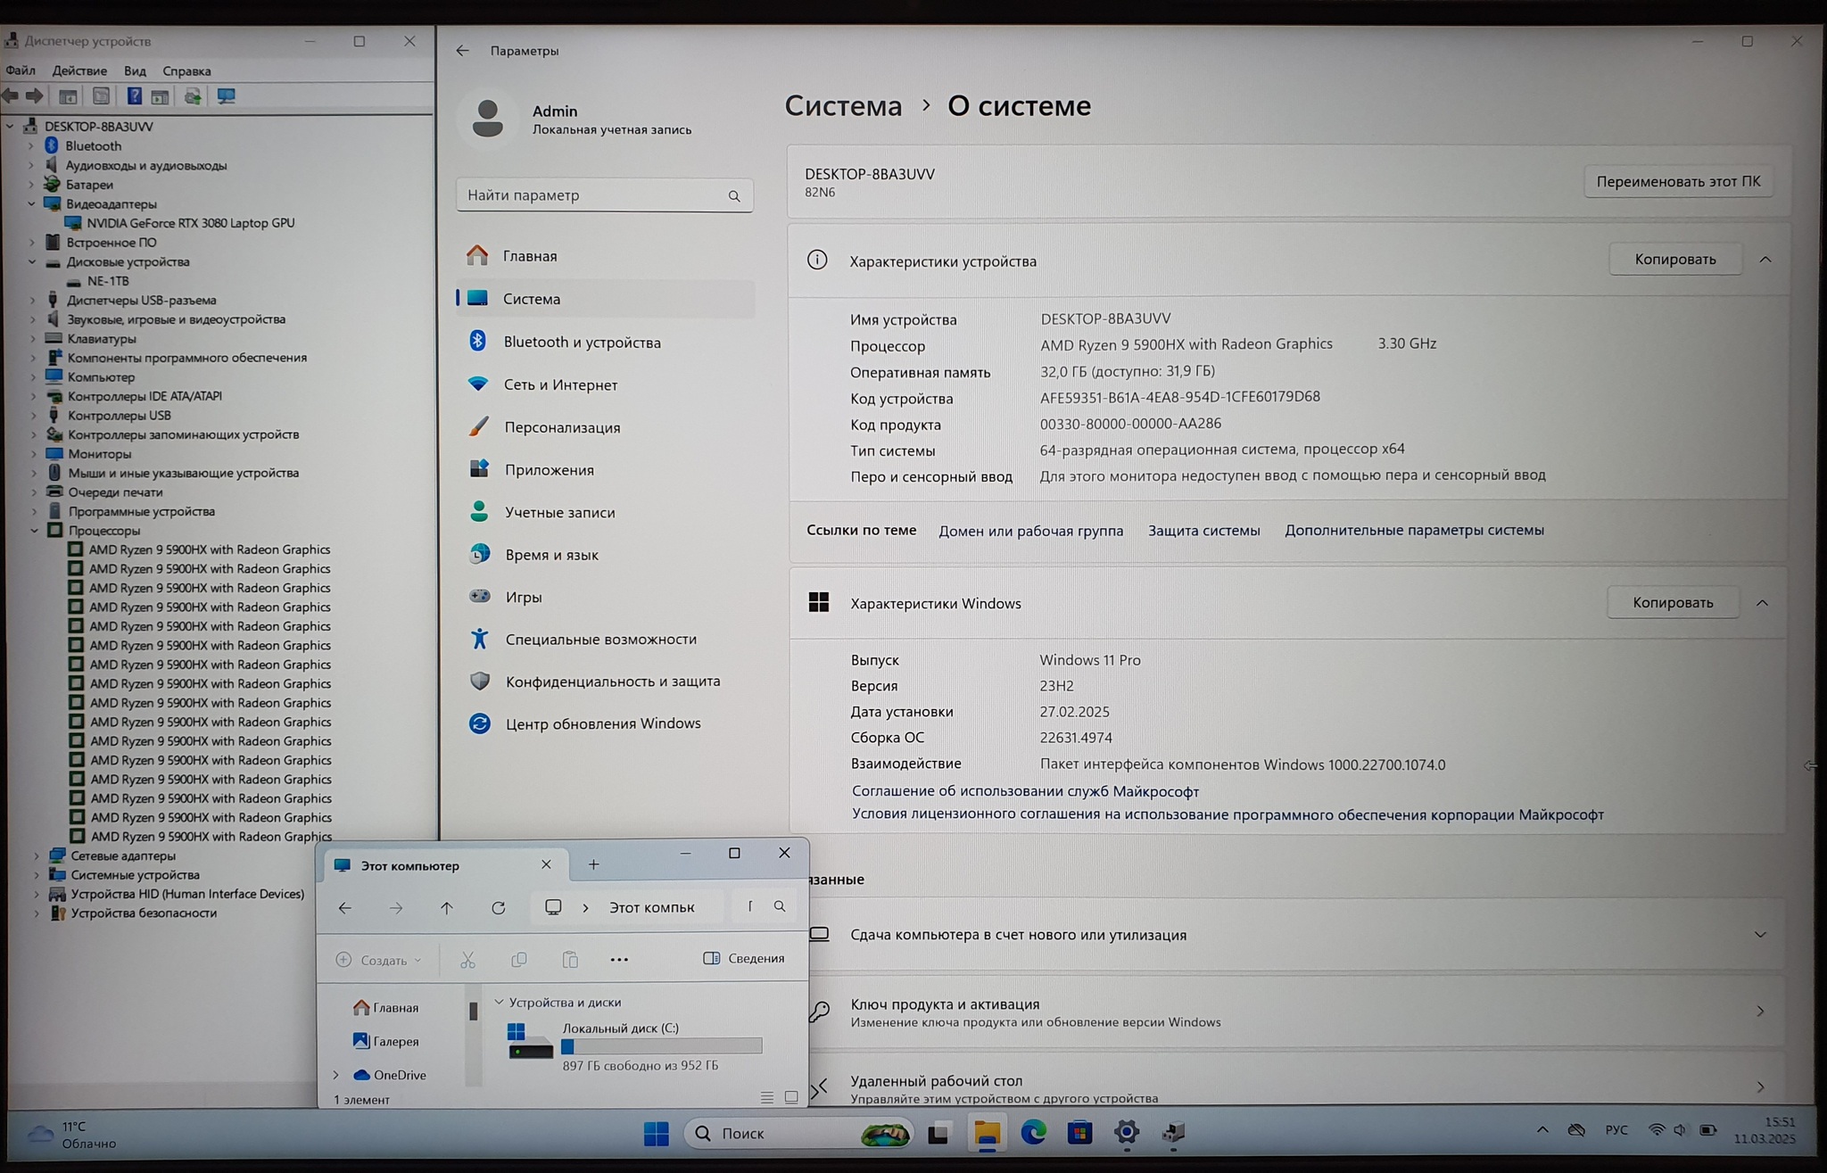Click Update device driver toolbar icon

point(193,96)
